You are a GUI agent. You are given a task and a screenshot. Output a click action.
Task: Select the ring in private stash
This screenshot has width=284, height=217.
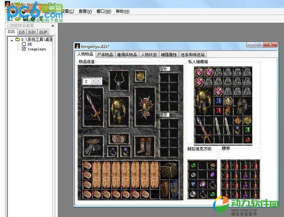pyautogui.click(x=238, y=130)
